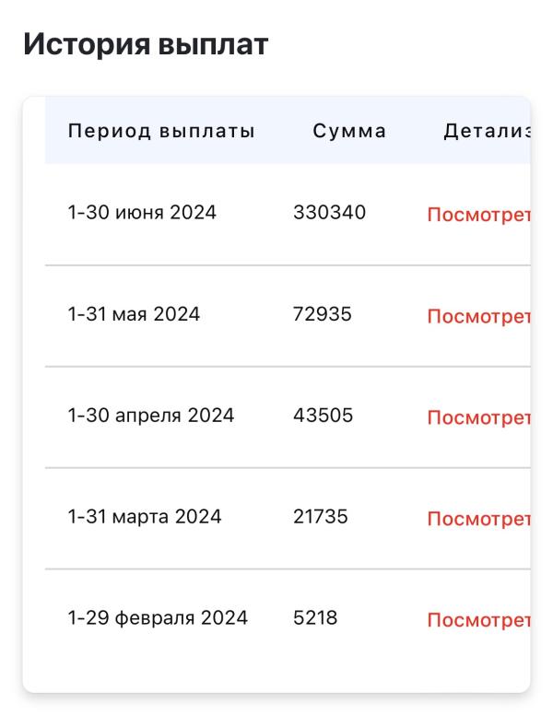This screenshot has width=553, height=727.
Task: Click the amount 43505
Action: 323,415
